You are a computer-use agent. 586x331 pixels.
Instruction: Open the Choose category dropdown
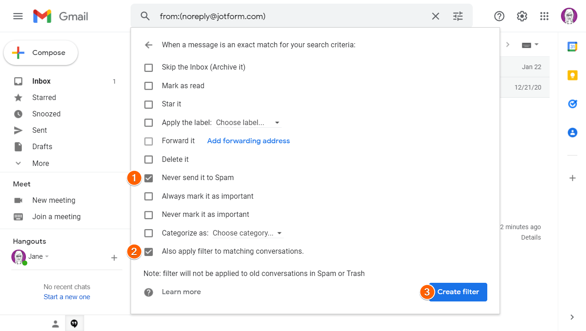coord(248,233)
